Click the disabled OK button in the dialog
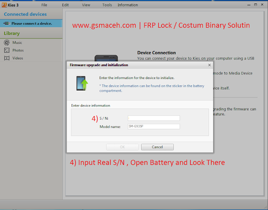This screenshot has width=268, height=210. (x=122, y=147)
